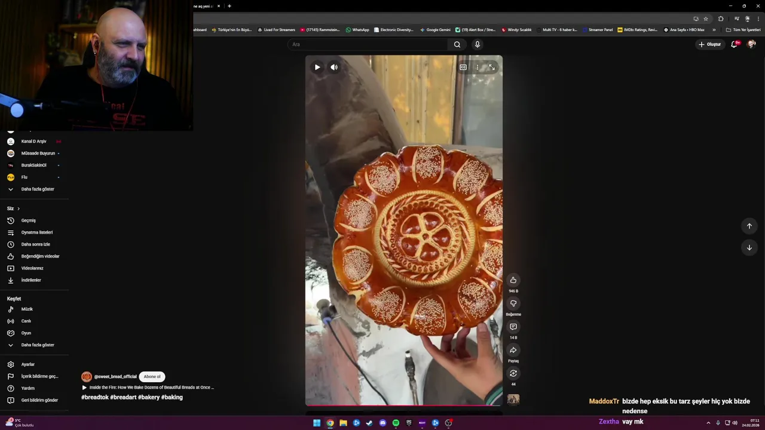Share the video with Paylaş
This screenshot has height=430, width=765.
[513, 350]
